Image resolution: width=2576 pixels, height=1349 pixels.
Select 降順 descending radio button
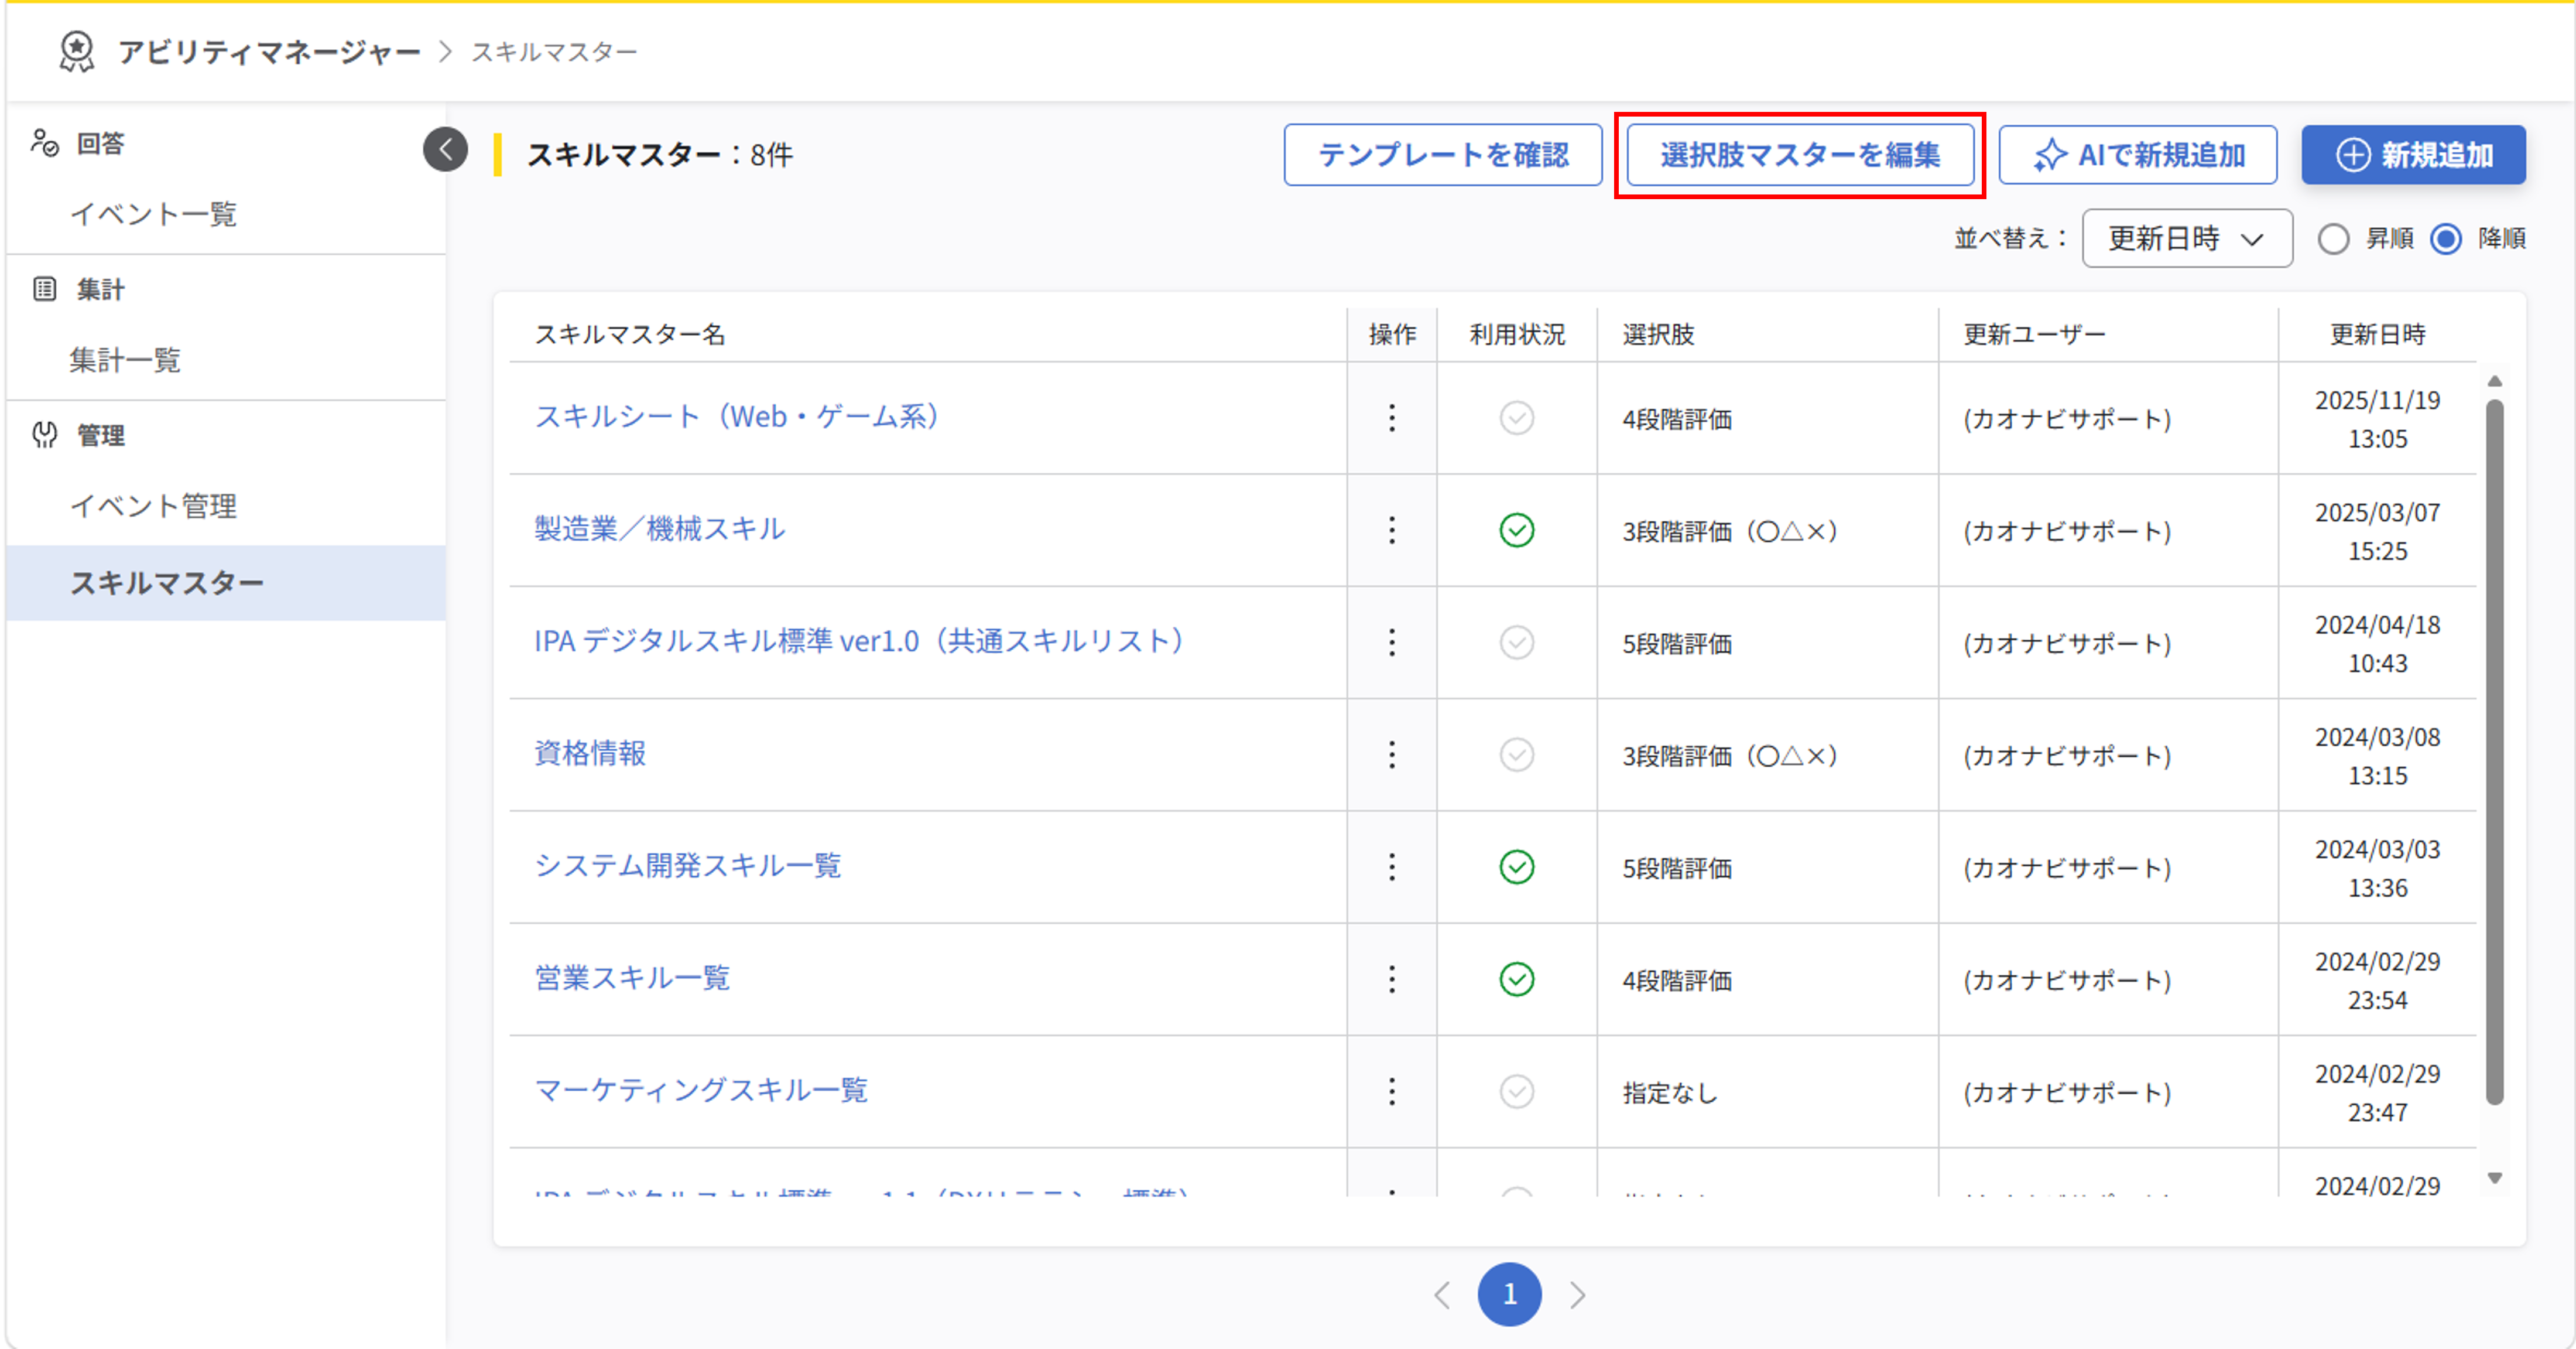point(2446,238)
